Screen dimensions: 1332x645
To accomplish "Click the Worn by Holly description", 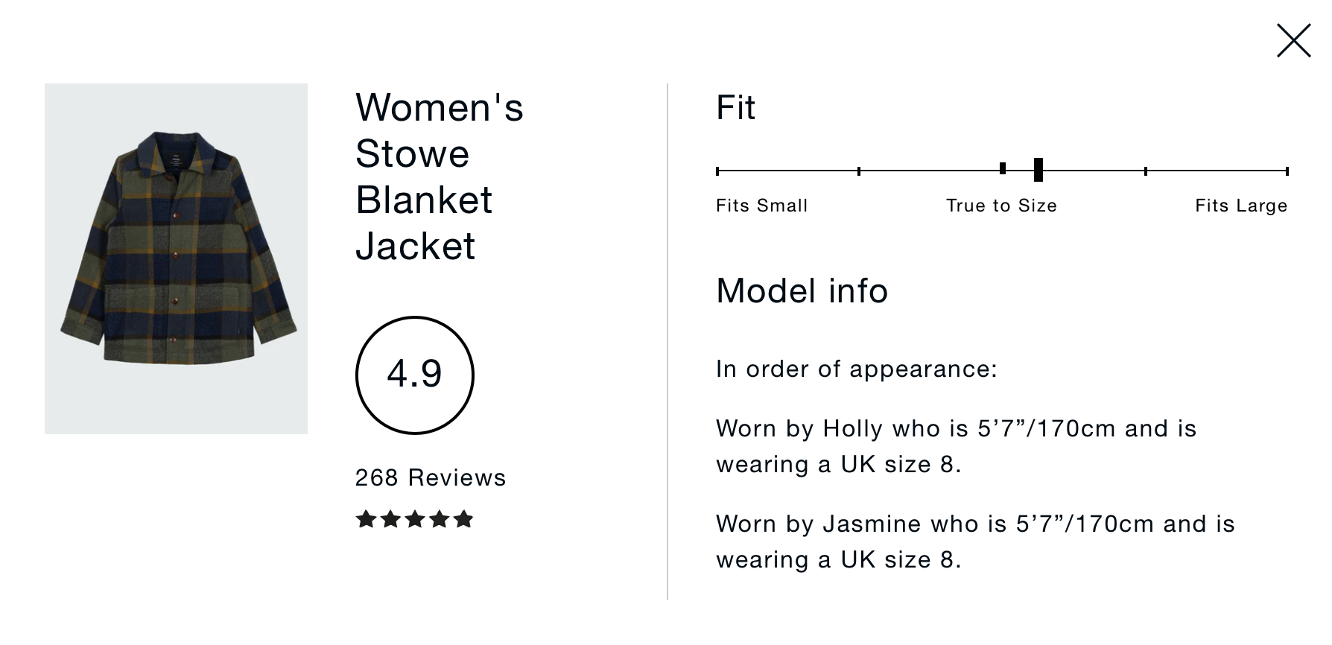I will pyautogui.click(x=956, y=446).
